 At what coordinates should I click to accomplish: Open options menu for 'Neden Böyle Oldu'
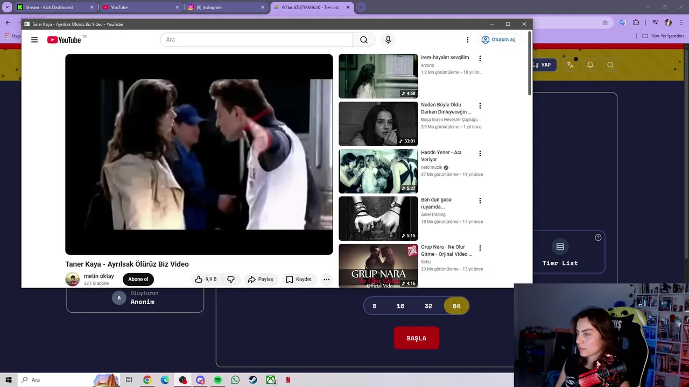480,105
